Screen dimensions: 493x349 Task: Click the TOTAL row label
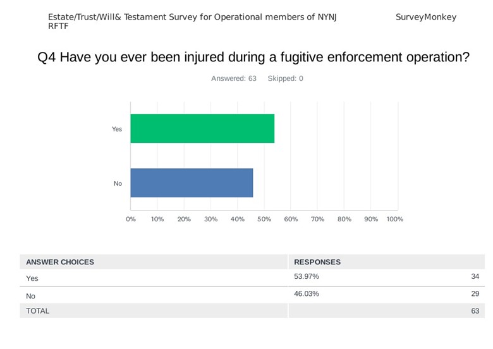point(37,310)
